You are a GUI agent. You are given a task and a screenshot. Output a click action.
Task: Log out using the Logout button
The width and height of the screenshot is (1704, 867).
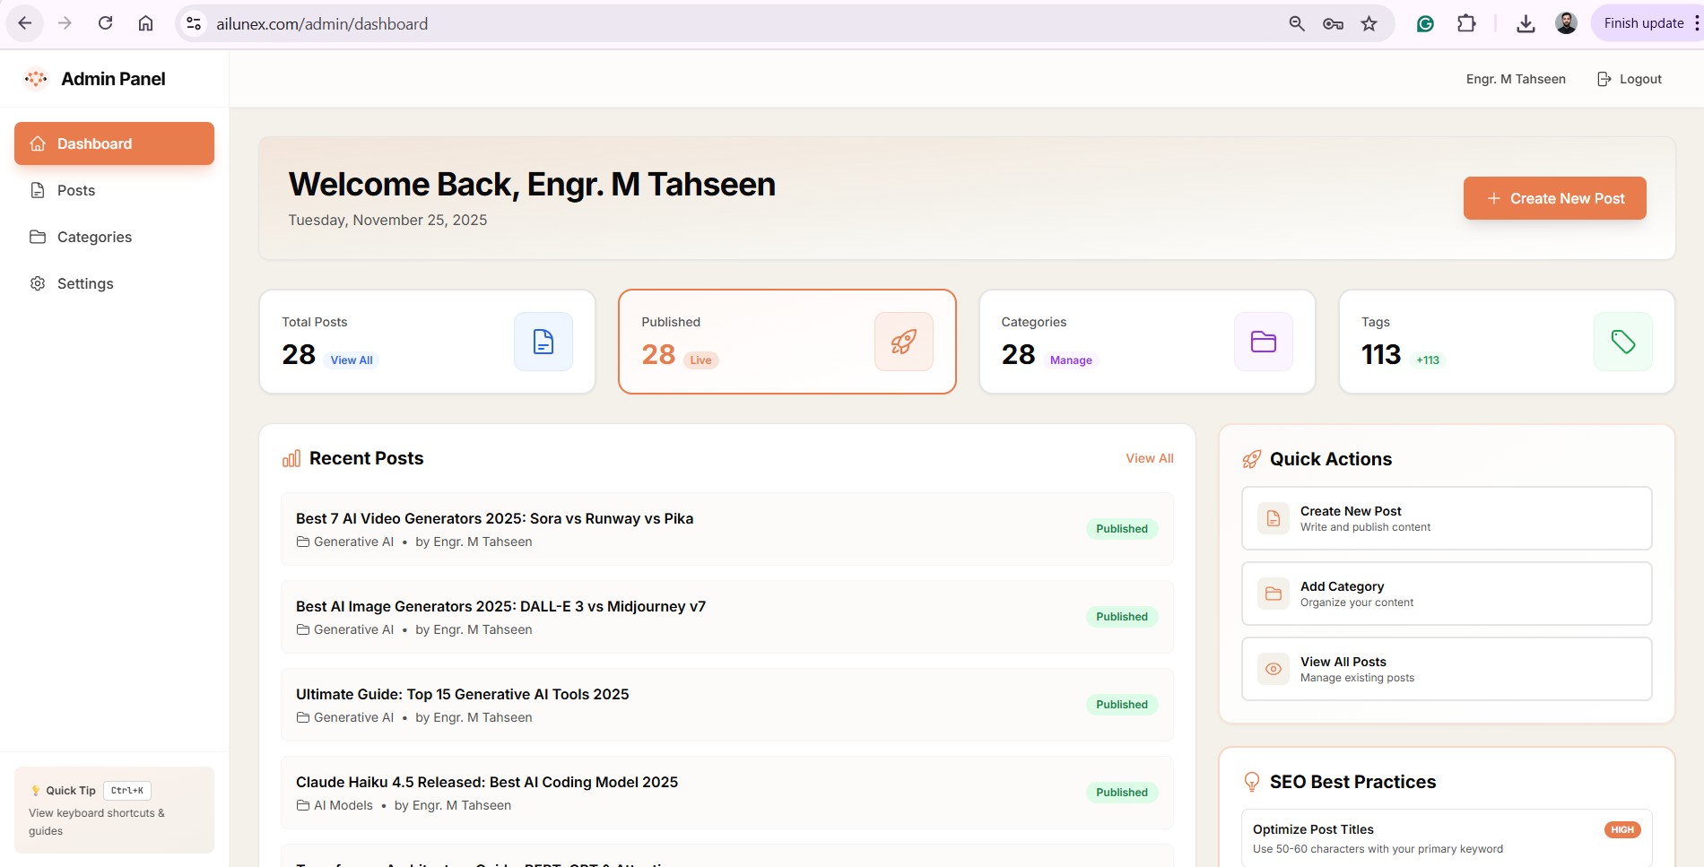point(1630,79)
